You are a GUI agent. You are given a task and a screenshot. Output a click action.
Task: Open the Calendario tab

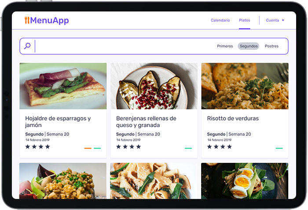click(x=220, y=20)
